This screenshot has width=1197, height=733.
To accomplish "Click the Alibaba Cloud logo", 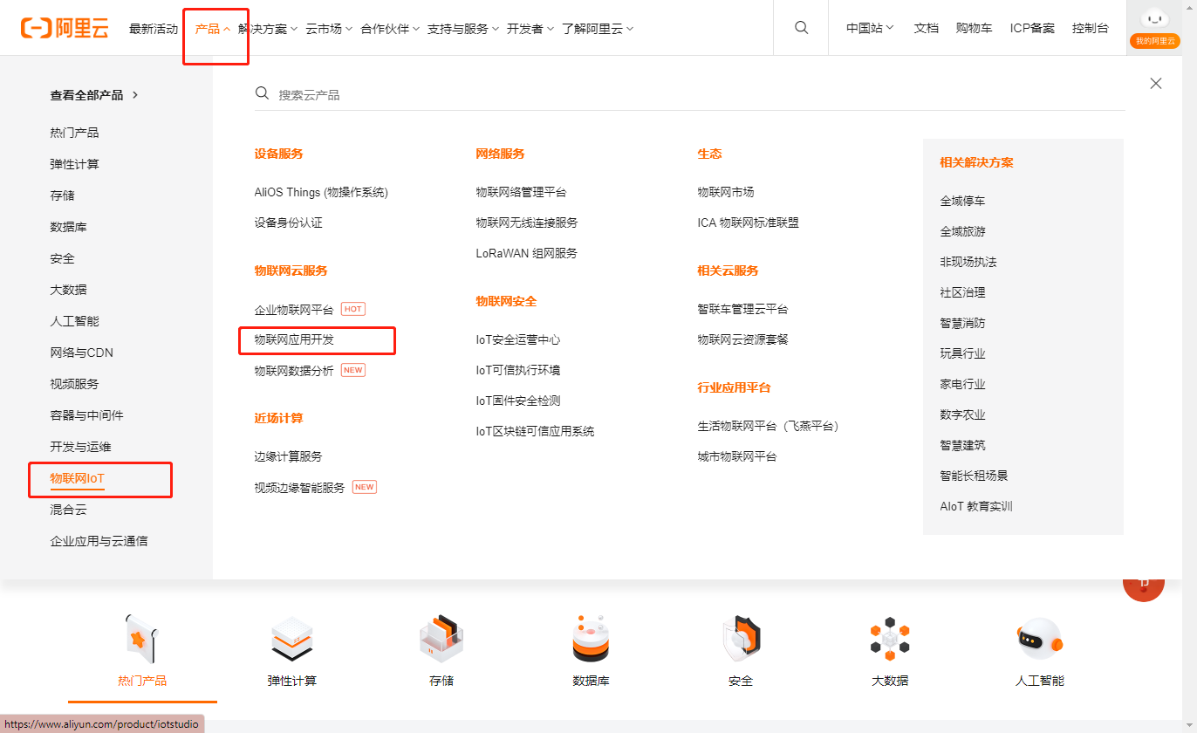I will pyautogui.click(x=65, y=28).
